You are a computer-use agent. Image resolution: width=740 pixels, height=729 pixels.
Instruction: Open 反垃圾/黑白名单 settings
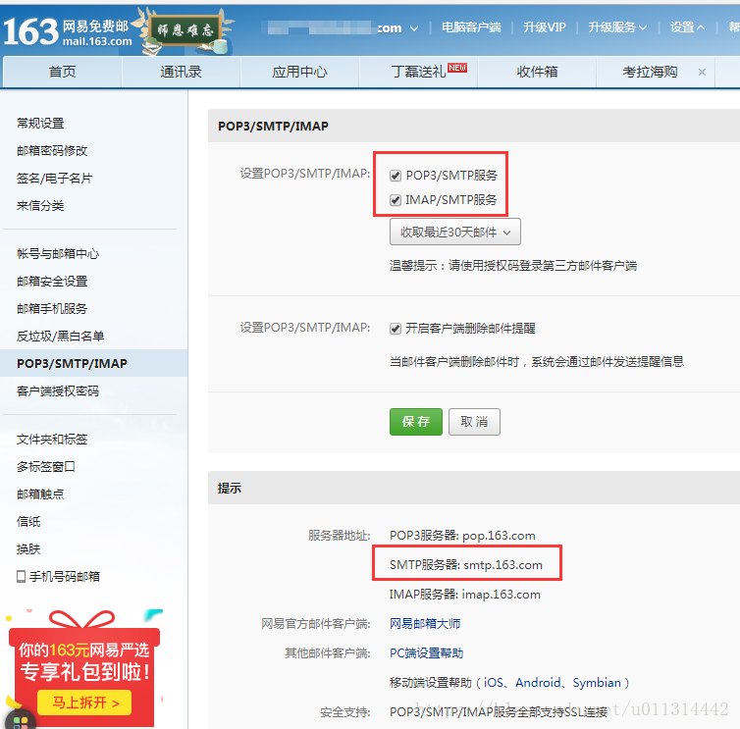tap(61, 336)
